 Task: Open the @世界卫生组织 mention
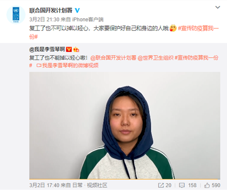155,58
